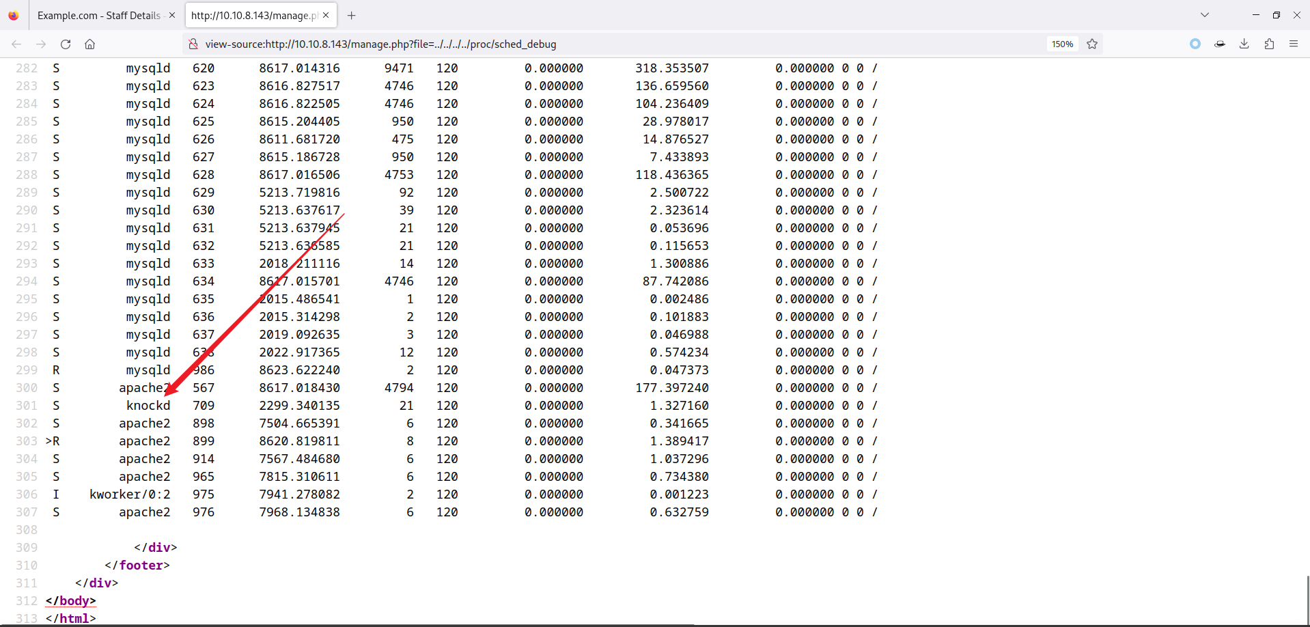Open the Downloads panel
The height and width of the screenshot is (627, 1310).
click(x=1244, y=44)
